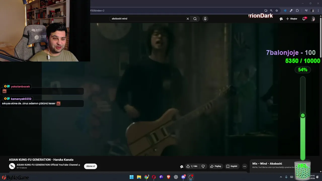Click the zoom magnifier icon in address bar
Image resolution: width=322 pixels, height=181 pixels.
coord(271,11)
